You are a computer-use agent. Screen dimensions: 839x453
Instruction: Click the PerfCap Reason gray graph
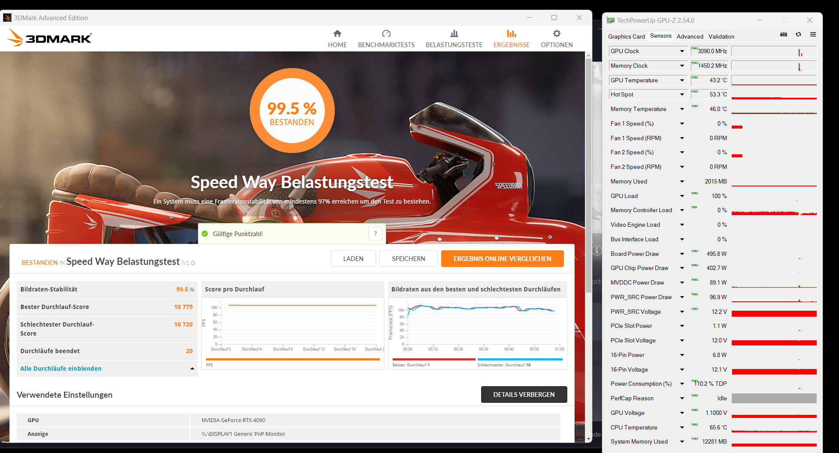[774, 398]
